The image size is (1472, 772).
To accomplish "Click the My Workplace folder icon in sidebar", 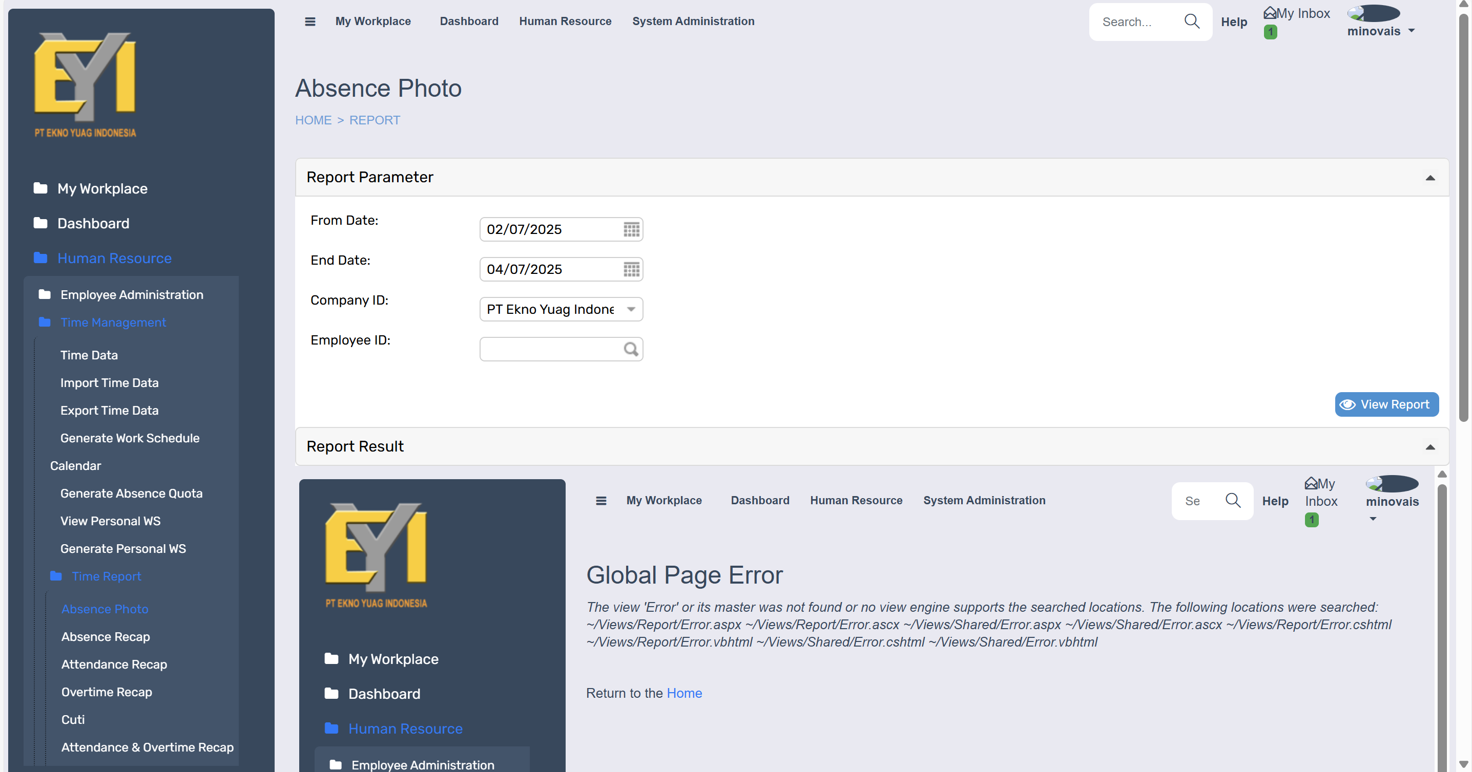I will point(40,188).
